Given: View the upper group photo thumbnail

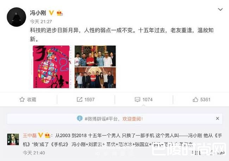Looking at the screenshot, I should pos(95,56).
